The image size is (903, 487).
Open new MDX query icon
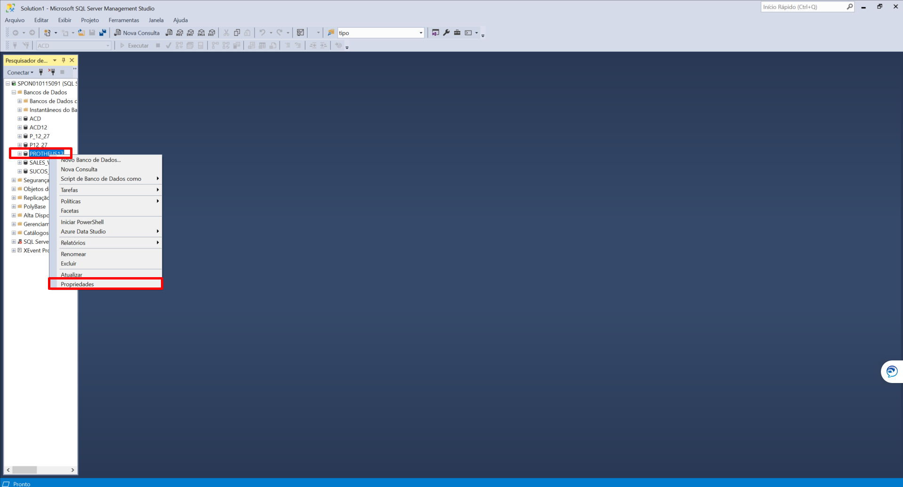click(x=180, y=33)
